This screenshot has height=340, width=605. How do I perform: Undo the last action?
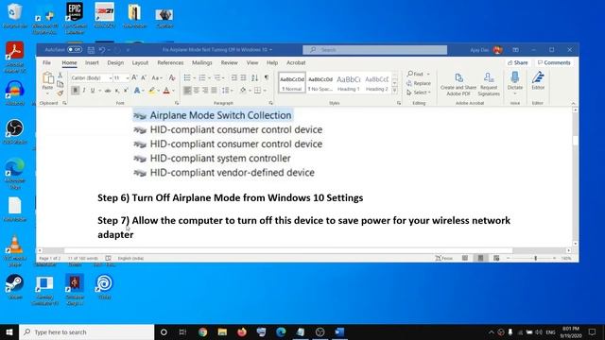click(x=102, y=50)
